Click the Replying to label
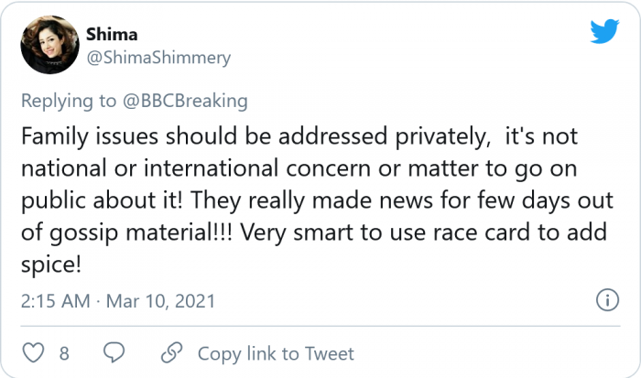 [71, 101]
